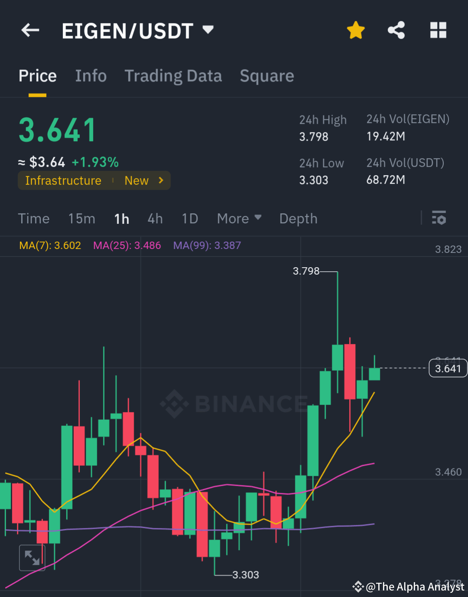Screen dimensions: 468x597
Task: Expand the chart to fullscreen mode
Action: coord(32,557)
